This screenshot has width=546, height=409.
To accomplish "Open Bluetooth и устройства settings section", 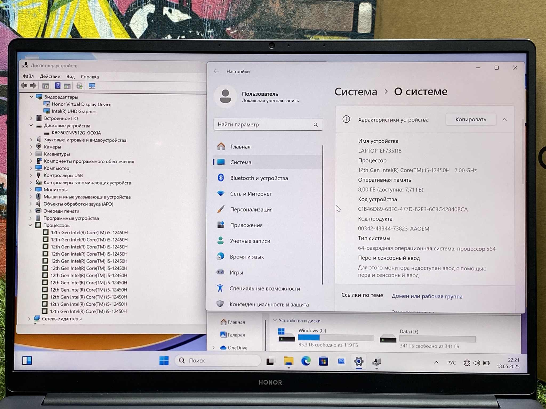I will tap(259, 178).
